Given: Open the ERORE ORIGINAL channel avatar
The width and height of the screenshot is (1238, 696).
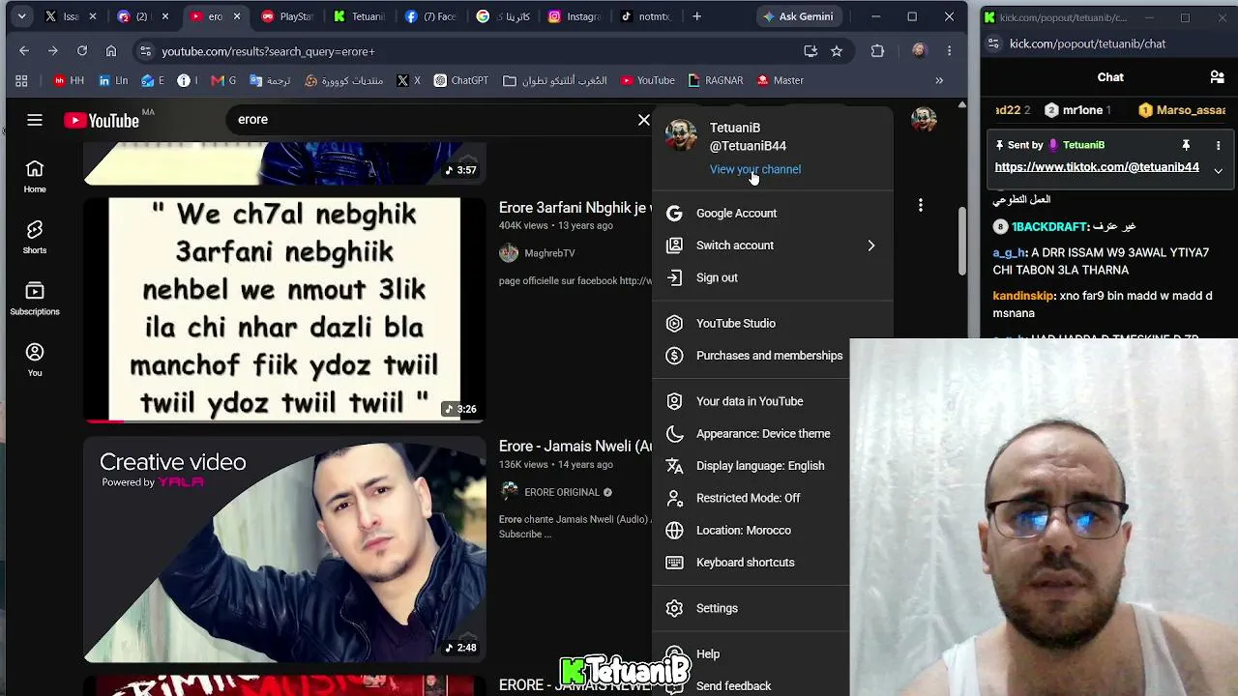Looking at the screenshot, I should coord(509,492).
